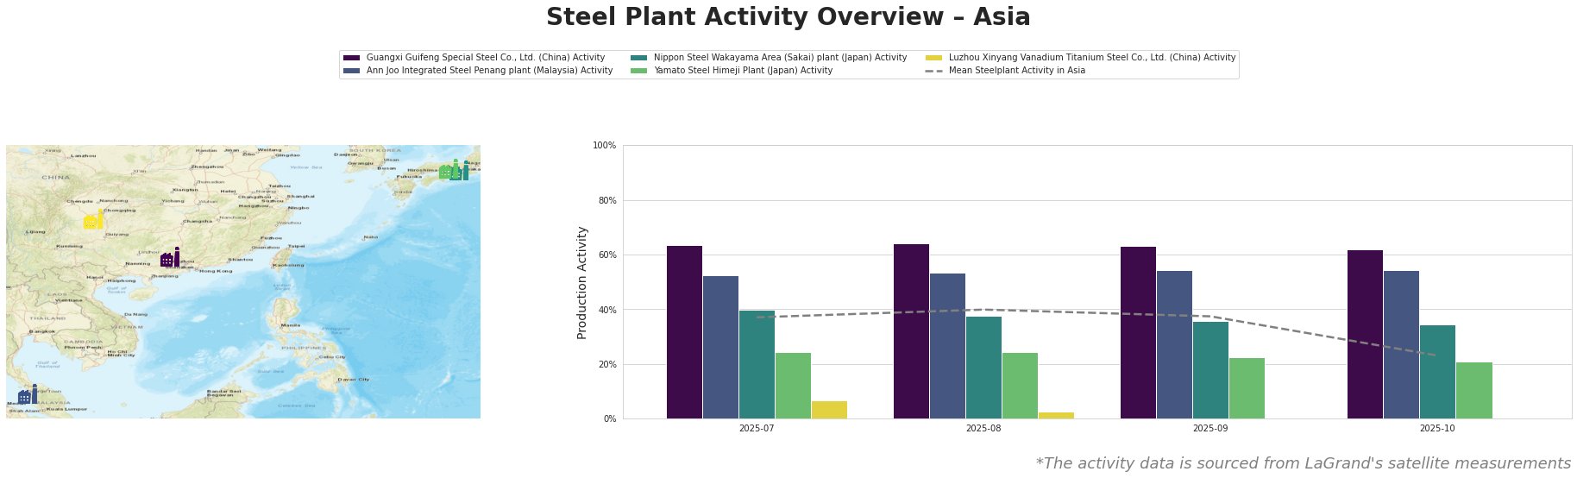Click the yellow bar for 2025-08

1056,415
